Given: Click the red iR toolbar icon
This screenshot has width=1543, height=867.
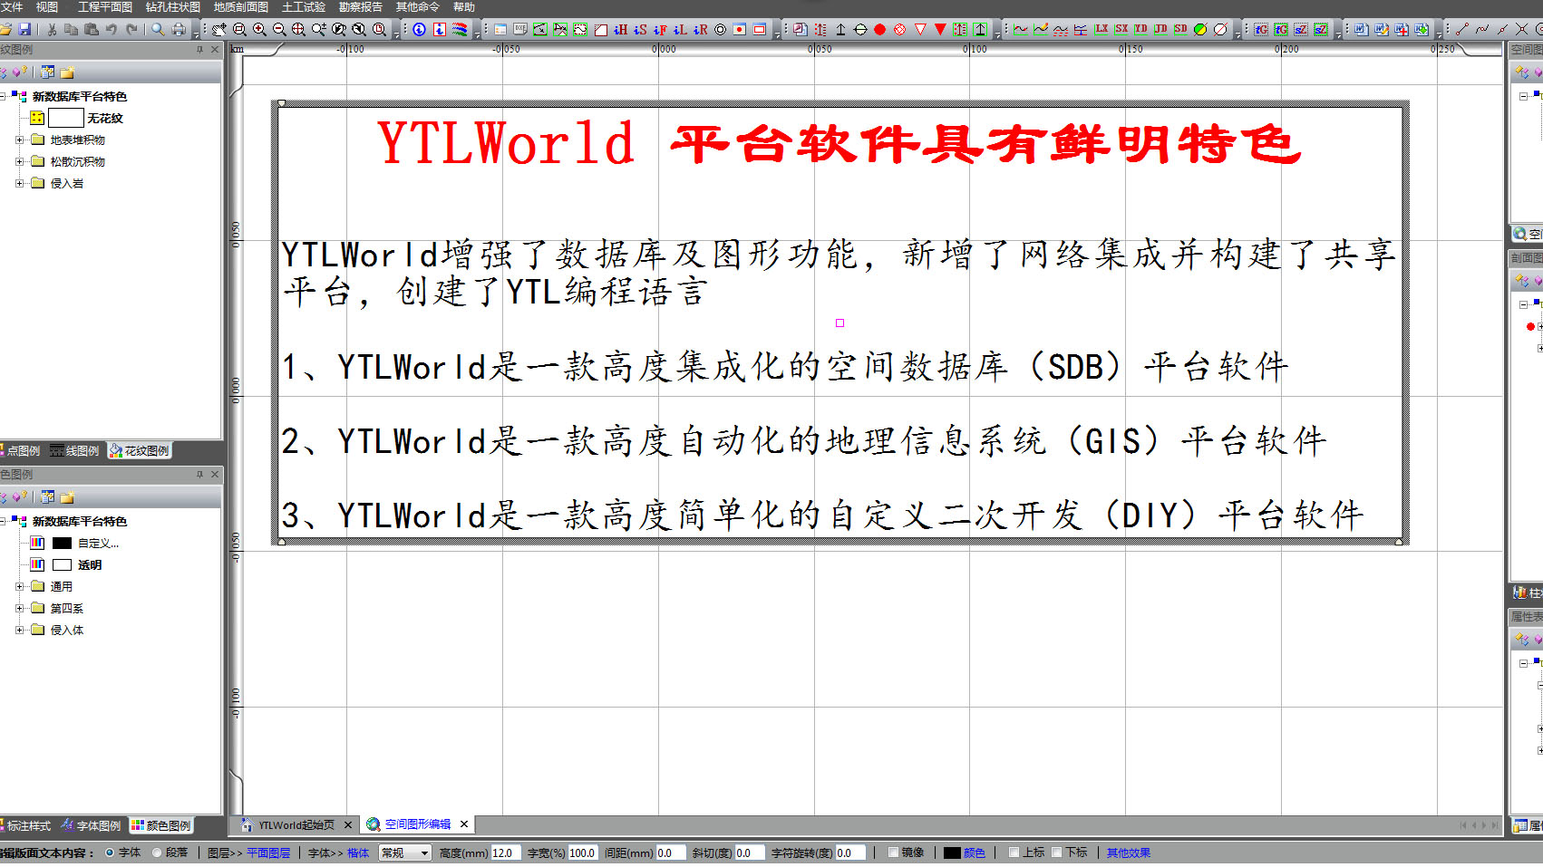Looking at the screenshot, I should pos(700,30).
